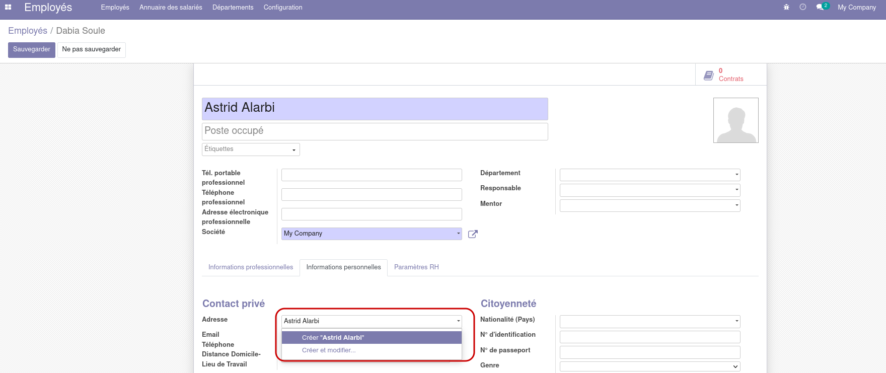Open the apps grid menu icon

[x=8, y=7]
